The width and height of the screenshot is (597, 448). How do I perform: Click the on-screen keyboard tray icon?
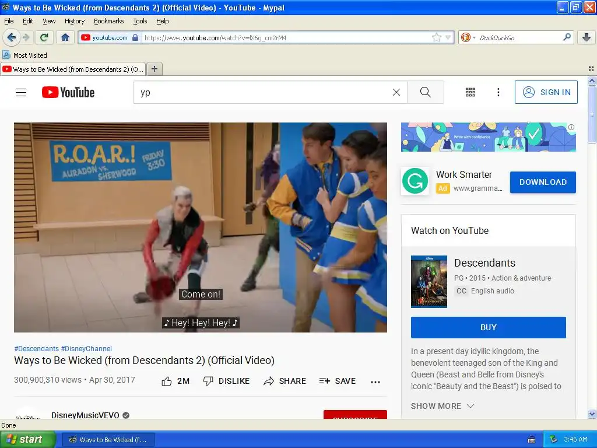[x=532, y=440]
